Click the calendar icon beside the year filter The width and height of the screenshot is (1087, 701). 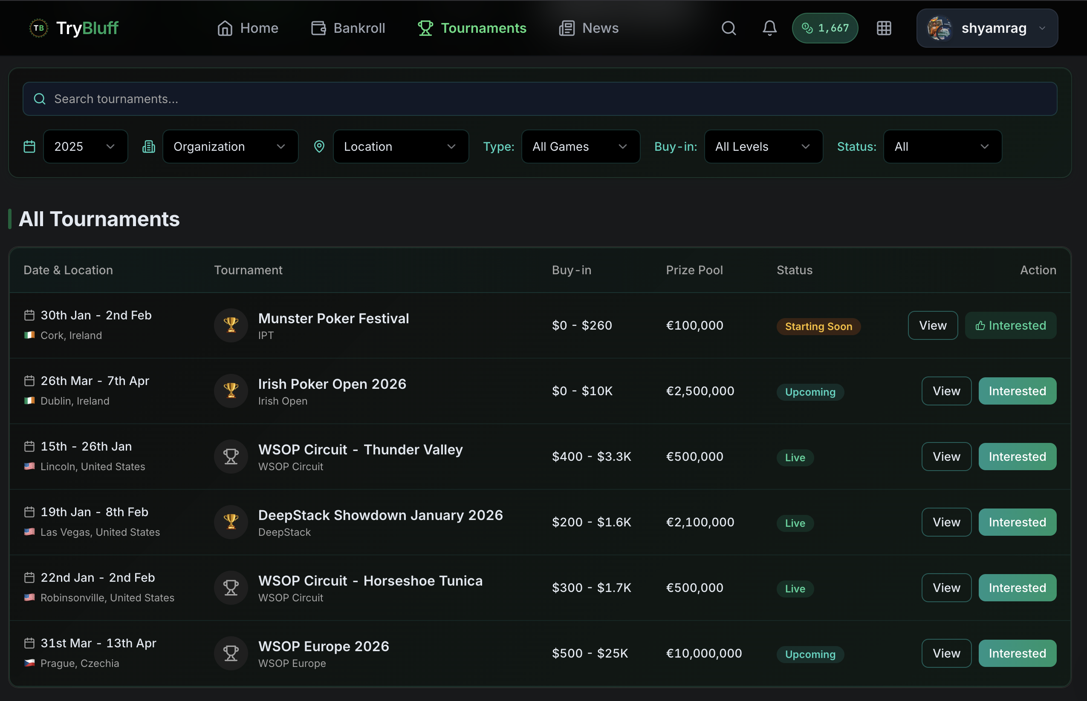click(29, 146)
